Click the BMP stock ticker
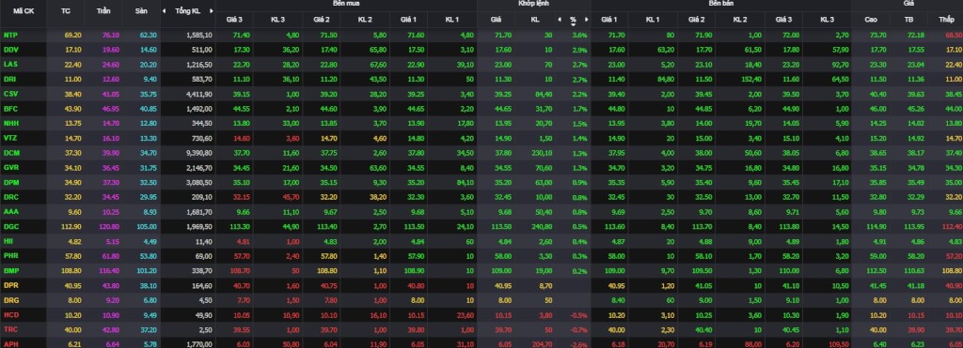The image size is (963, 348). pyautogui.click(x=11, y=270)
